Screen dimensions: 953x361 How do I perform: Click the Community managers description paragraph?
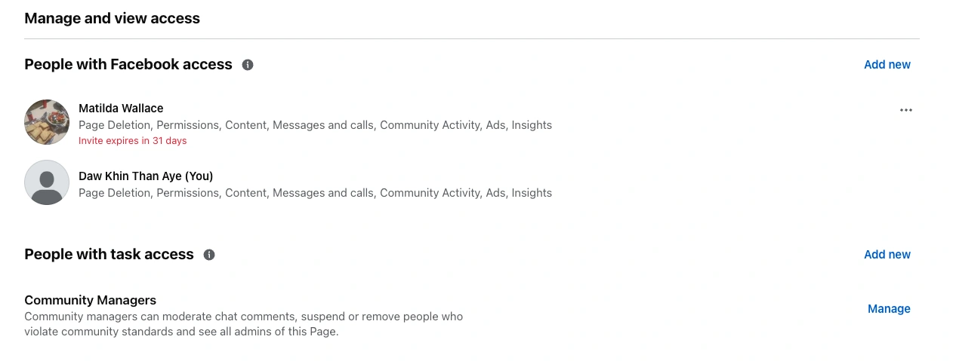click(x=243, y=324)
